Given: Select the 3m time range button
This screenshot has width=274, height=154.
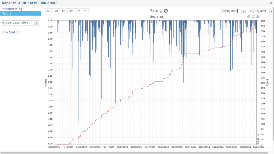Looking at the screenshot, I should [x=71, y=11].
